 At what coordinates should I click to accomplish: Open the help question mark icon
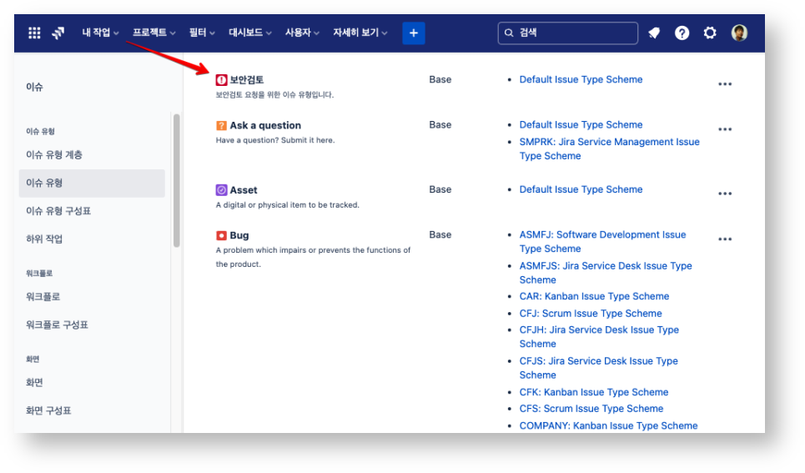pyautogui.click(x=682, y=33)
